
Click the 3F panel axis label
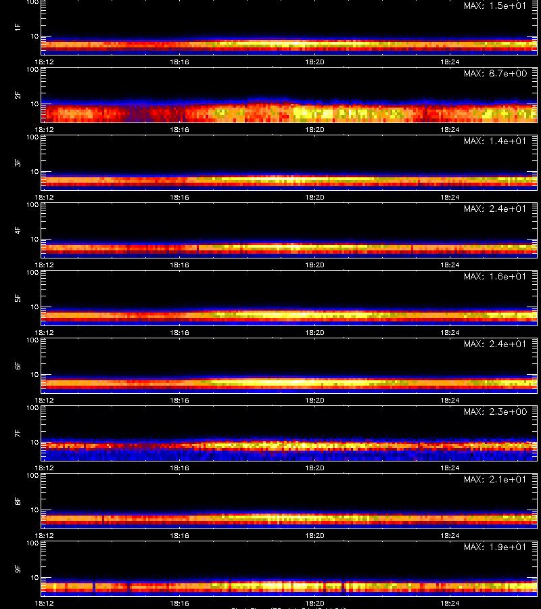[x=17, y=162]
